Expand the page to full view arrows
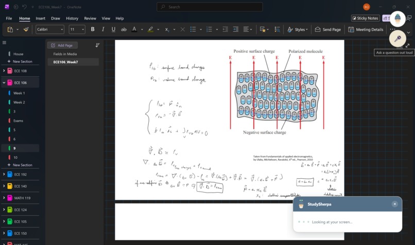Image resolution: width=415 pixels, height=245 pixels. point(408,45)
